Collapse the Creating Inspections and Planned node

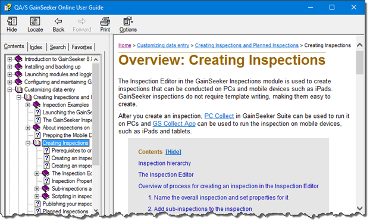18,97
